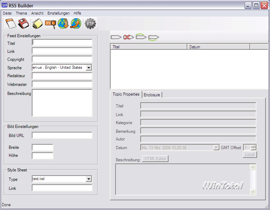
Task: Switch to the Topic Properties tab
Action: point(126,94)
